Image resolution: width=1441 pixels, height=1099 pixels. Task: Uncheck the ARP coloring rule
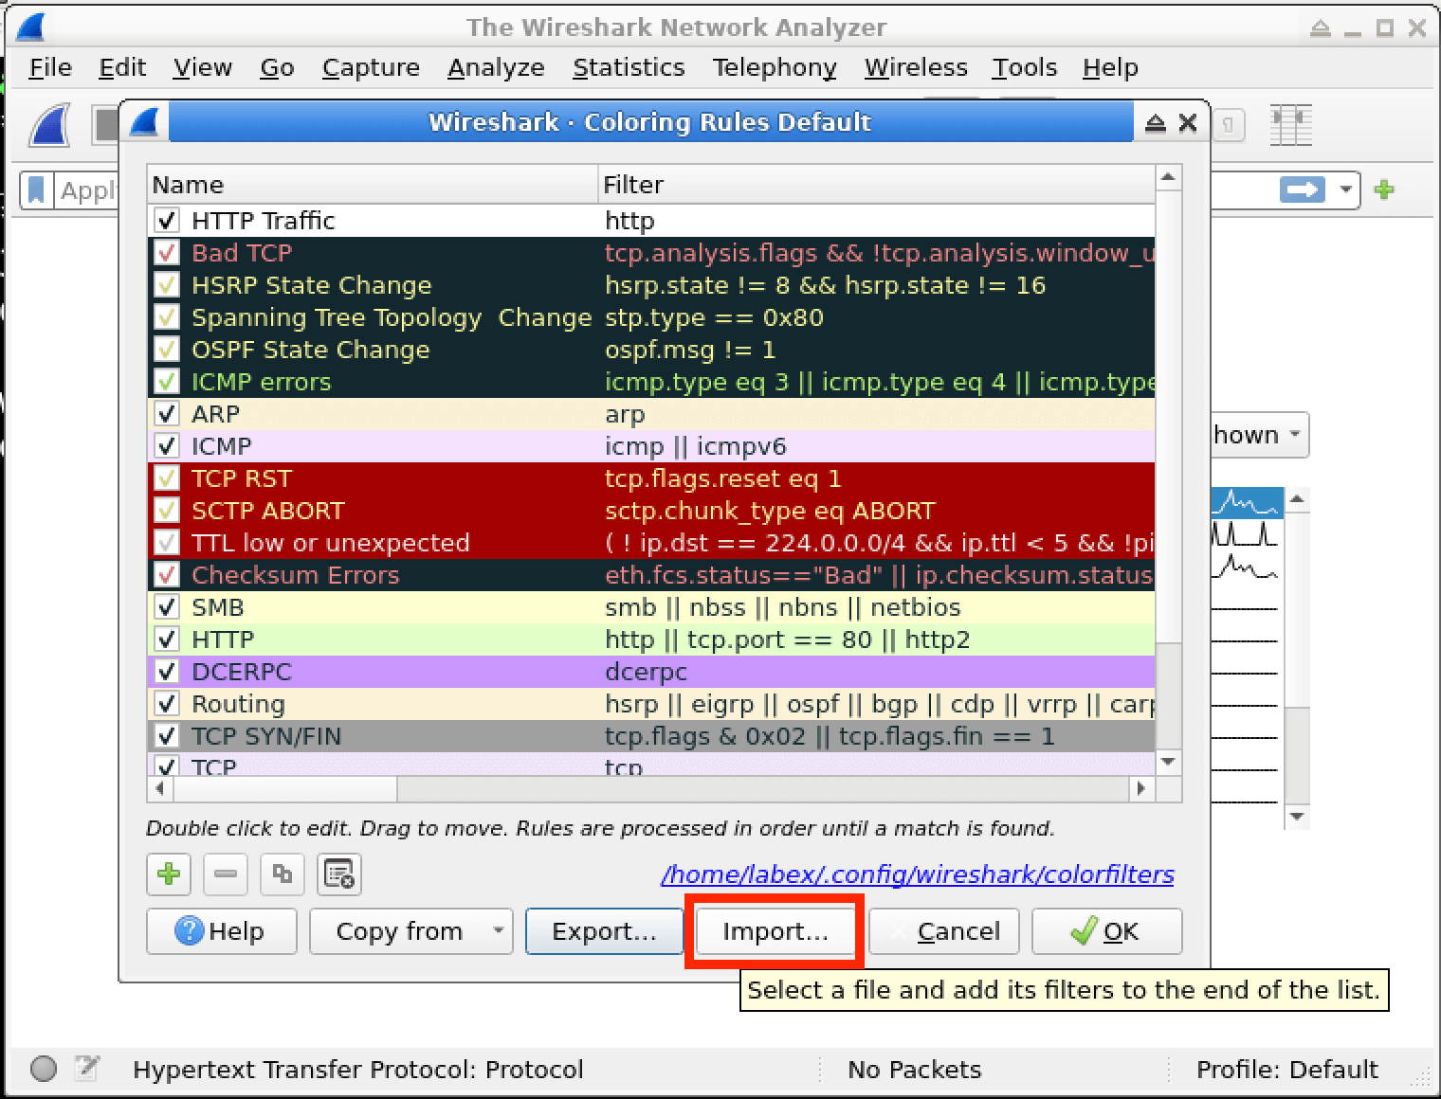[x=167, y=414]
